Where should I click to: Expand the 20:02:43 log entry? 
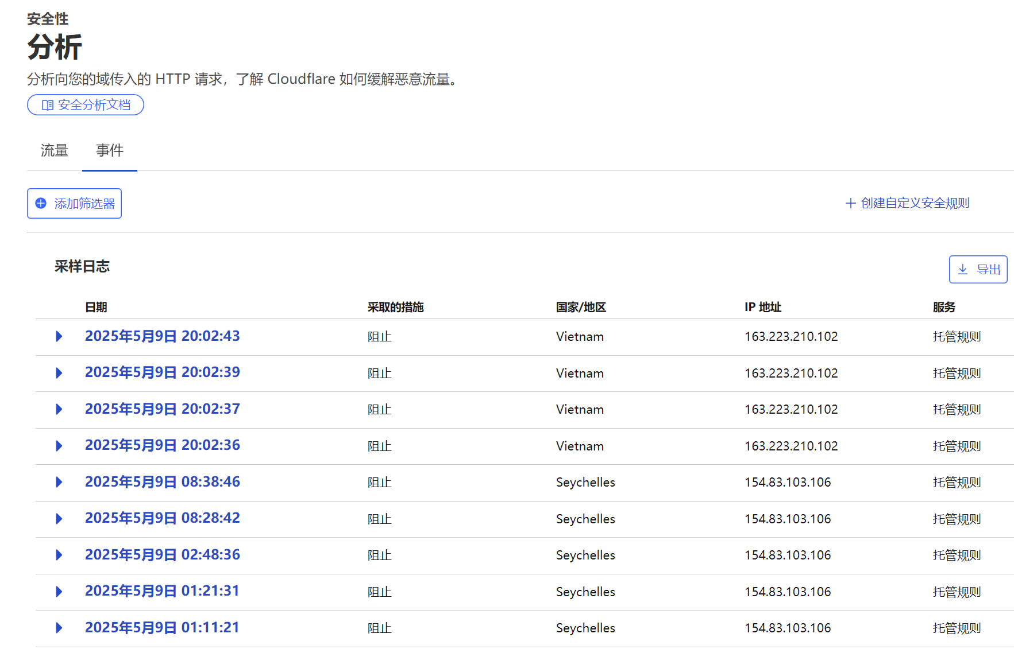coord(59,336)
